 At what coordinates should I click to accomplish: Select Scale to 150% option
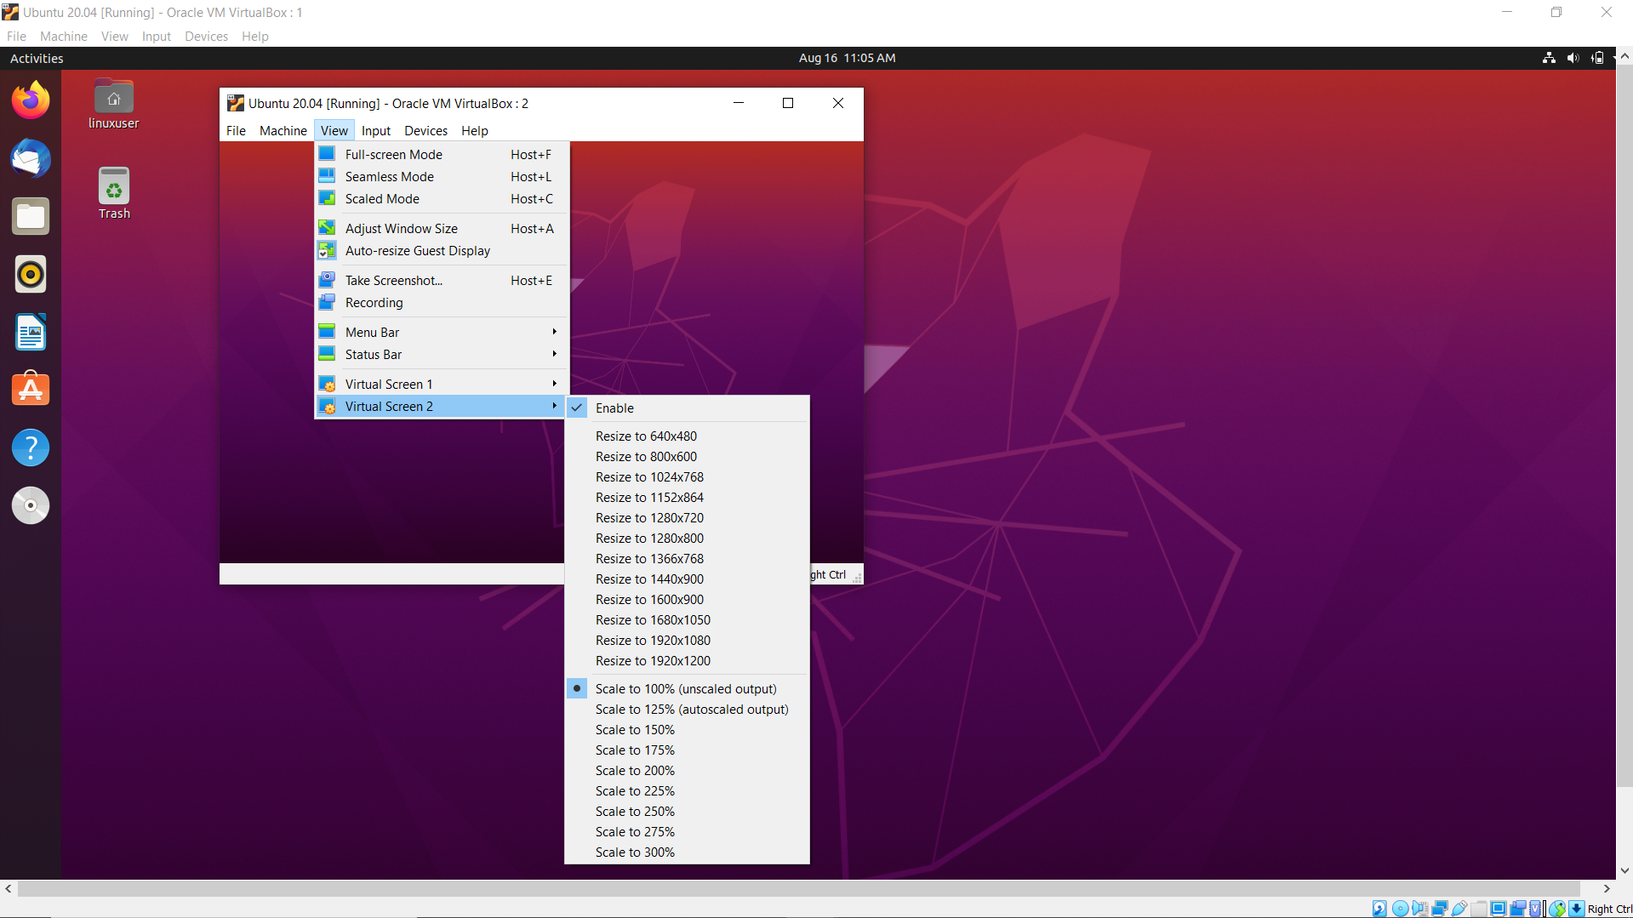tap(687, 729)
